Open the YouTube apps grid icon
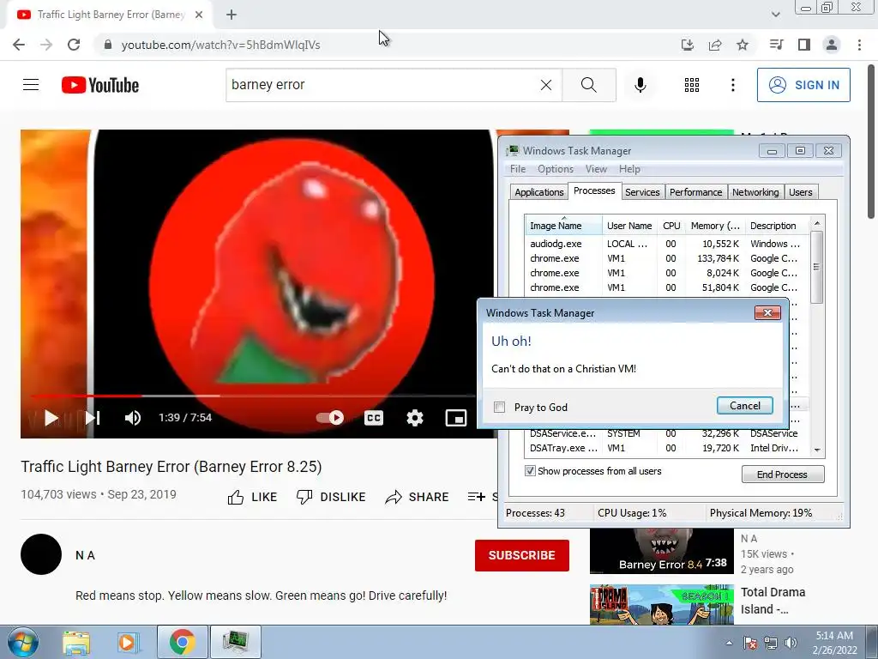Image resolution: width=878 pixels, height=659 pixels. (x=692, y=85)
